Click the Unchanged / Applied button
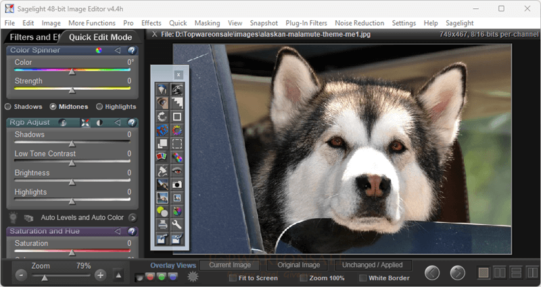Image resolution: width=541 pixels, height=287 pixels. click(373, 265)
